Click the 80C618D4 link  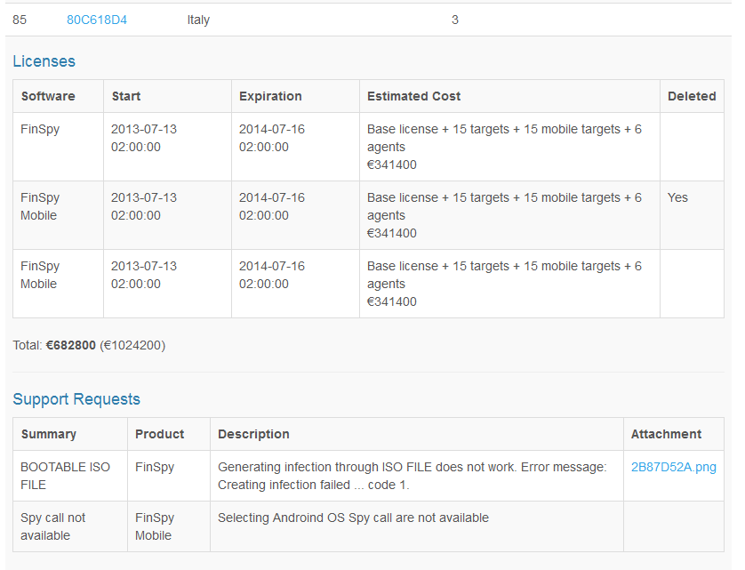(96, 20)
